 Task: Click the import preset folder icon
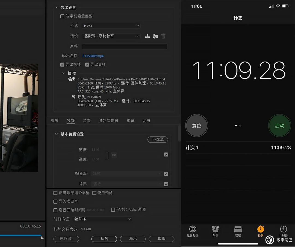click(x=155, y=36)
